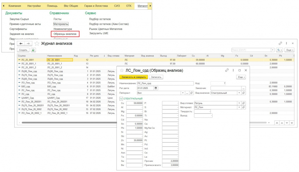Click the forward navigation arrow in Журнал анализов

[28, 43]
